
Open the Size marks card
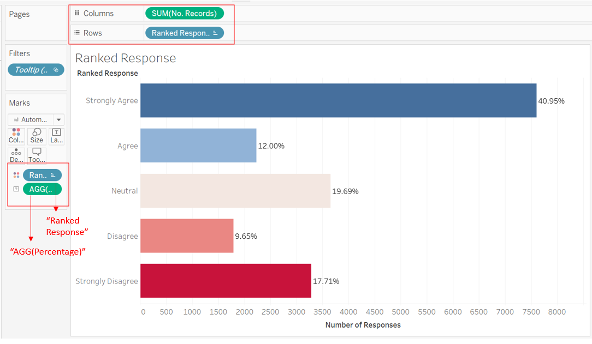click(x=37, y=136)
